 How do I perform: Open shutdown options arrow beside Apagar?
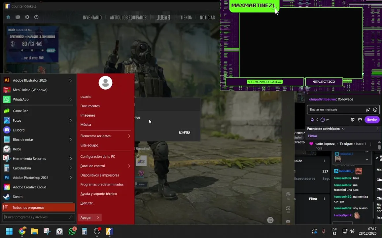tap(98, 218)
